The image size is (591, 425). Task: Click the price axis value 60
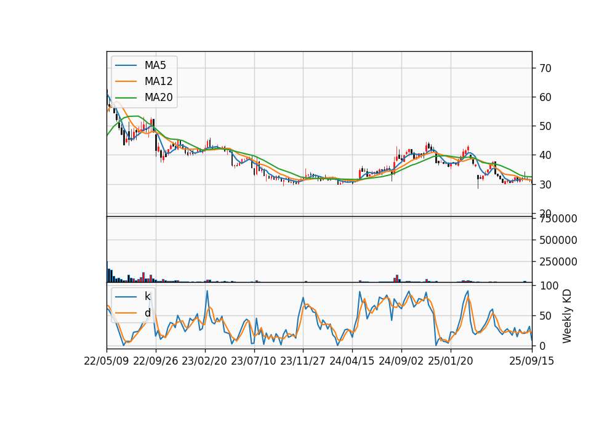[545, 97]
